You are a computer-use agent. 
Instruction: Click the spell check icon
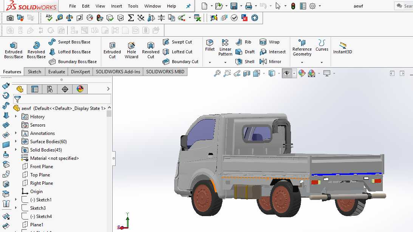(49, 18)
